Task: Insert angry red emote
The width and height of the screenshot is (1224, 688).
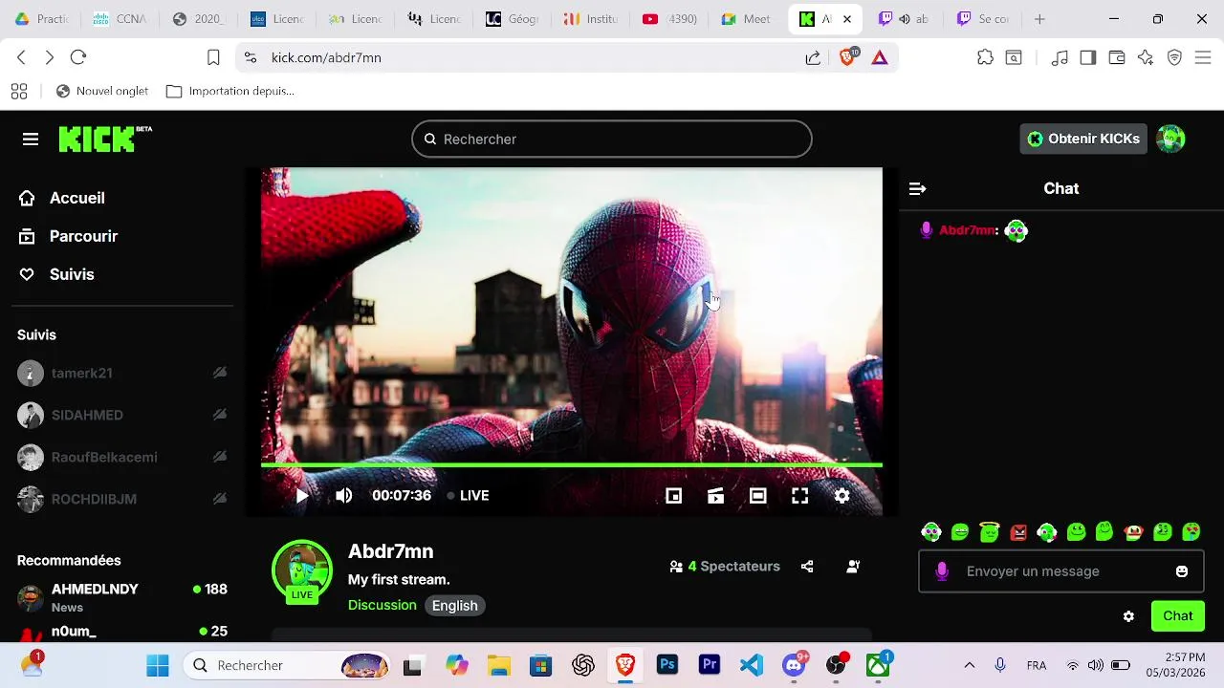Action: coord(1018,532)
